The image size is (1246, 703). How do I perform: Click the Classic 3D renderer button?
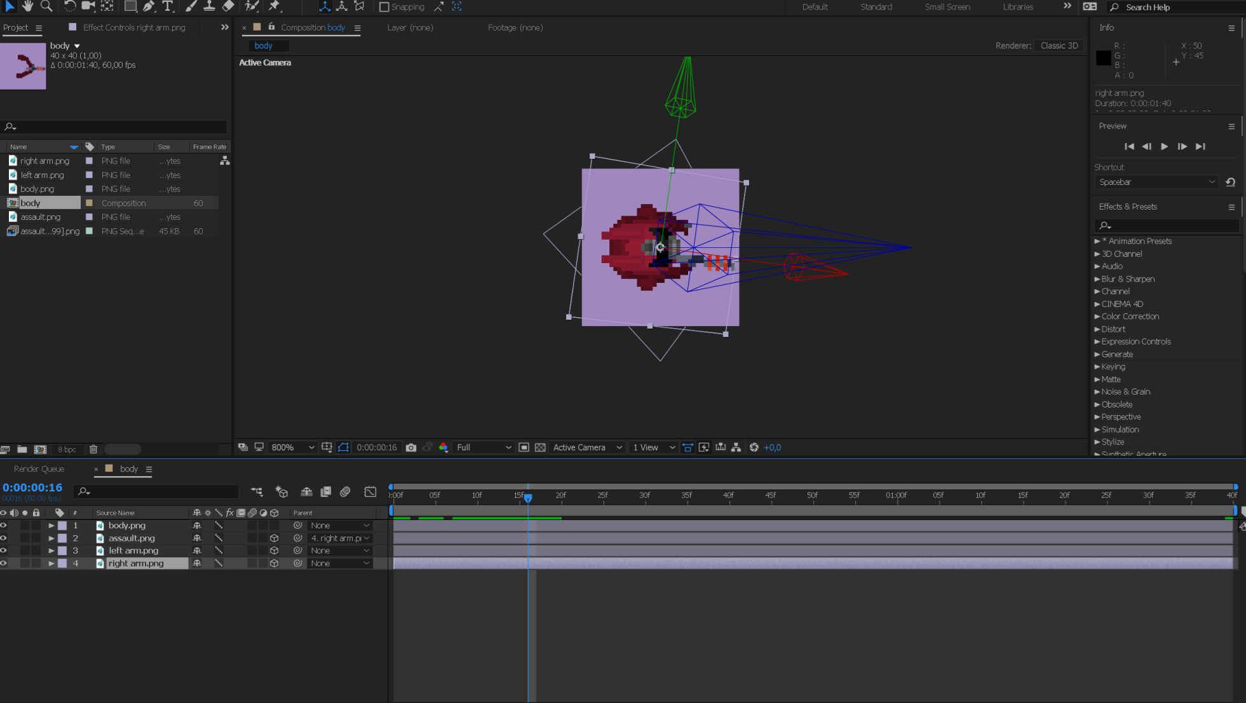[x=1059, y=46]
